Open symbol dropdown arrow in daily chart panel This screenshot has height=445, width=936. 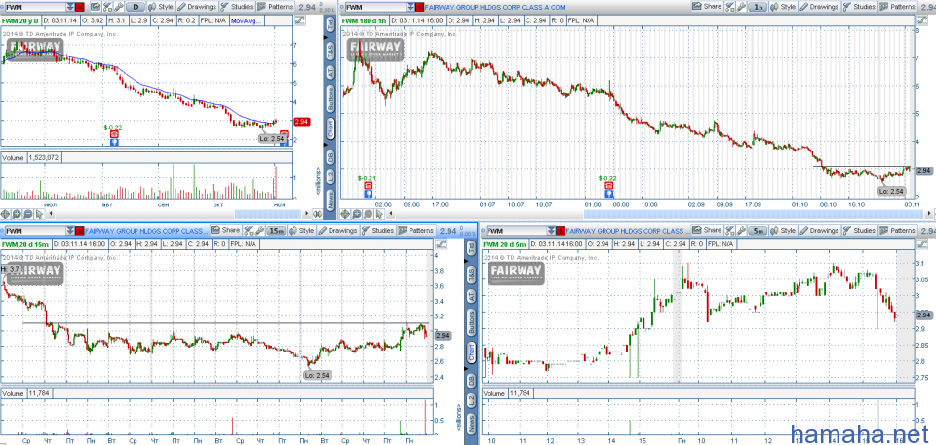(x=70, y=7)
